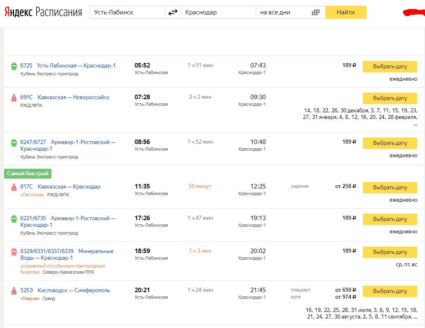Click green suburban train icon for 6725
The height and width of the screenshot is (328, 425).
tap(14, 66)
